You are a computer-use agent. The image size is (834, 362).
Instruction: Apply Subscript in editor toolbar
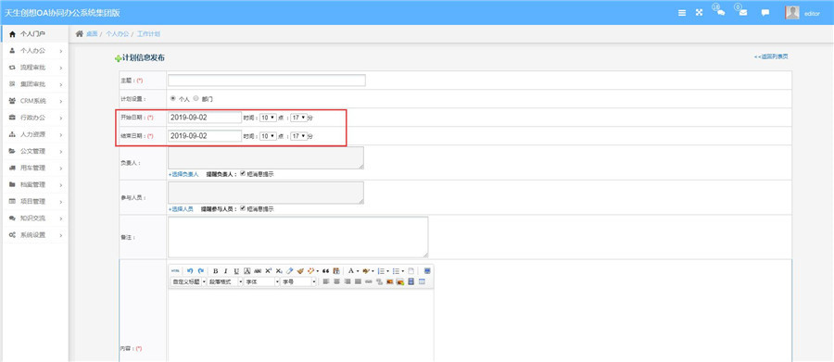point(279,270)
